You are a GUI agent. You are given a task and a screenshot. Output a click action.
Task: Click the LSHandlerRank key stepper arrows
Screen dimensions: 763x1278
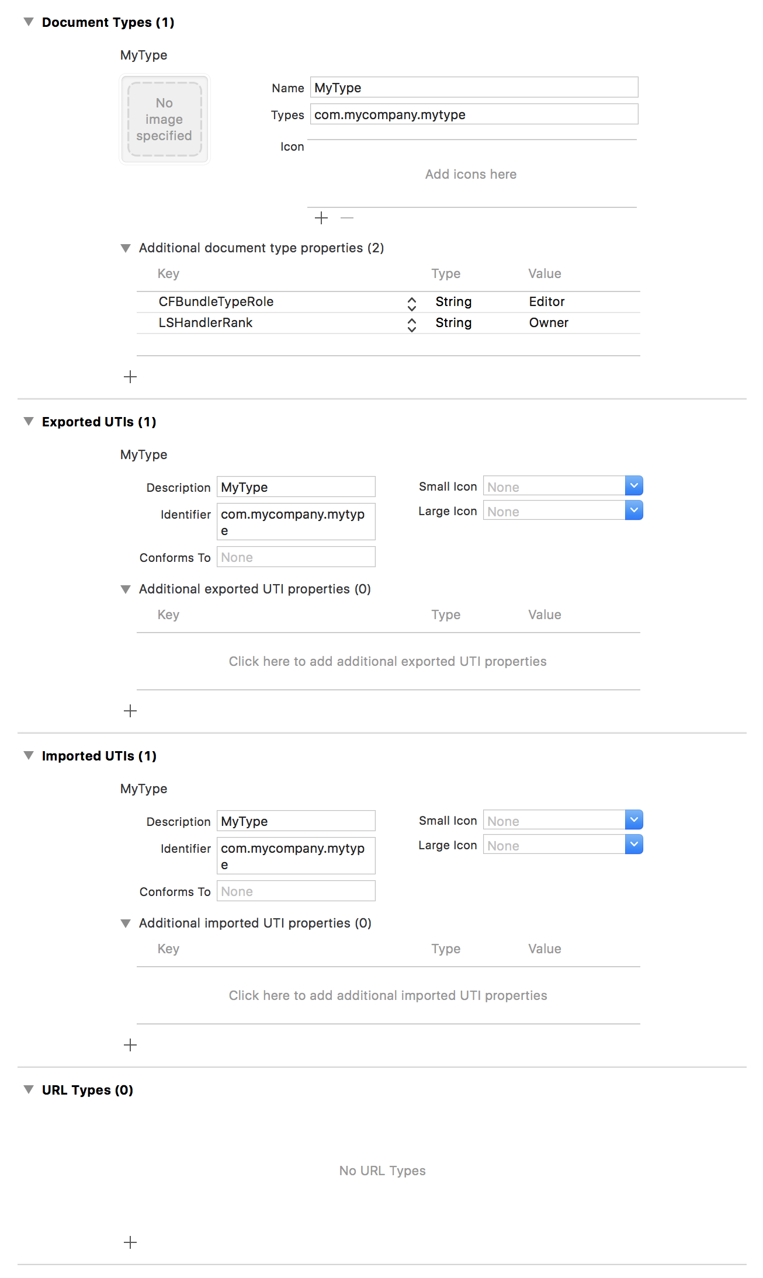tap(412, 324)
